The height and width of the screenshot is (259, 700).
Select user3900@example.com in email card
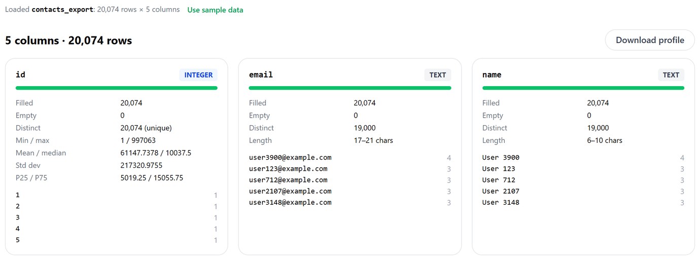(290, 158)
